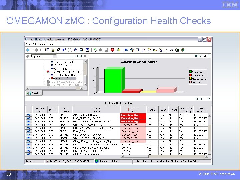This screenshot has width=240, height=180.
Task: Click the RSM_REAL check name cell
Action: click(96, 131)
